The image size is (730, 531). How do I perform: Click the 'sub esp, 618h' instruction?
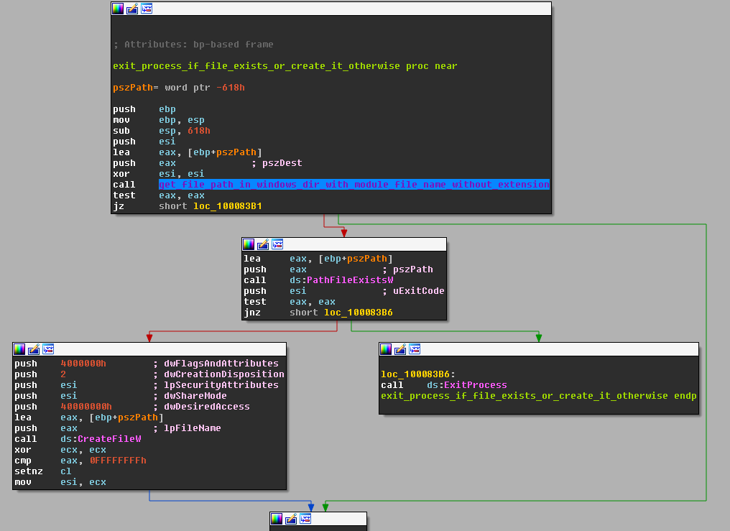[x=162, y=131]
